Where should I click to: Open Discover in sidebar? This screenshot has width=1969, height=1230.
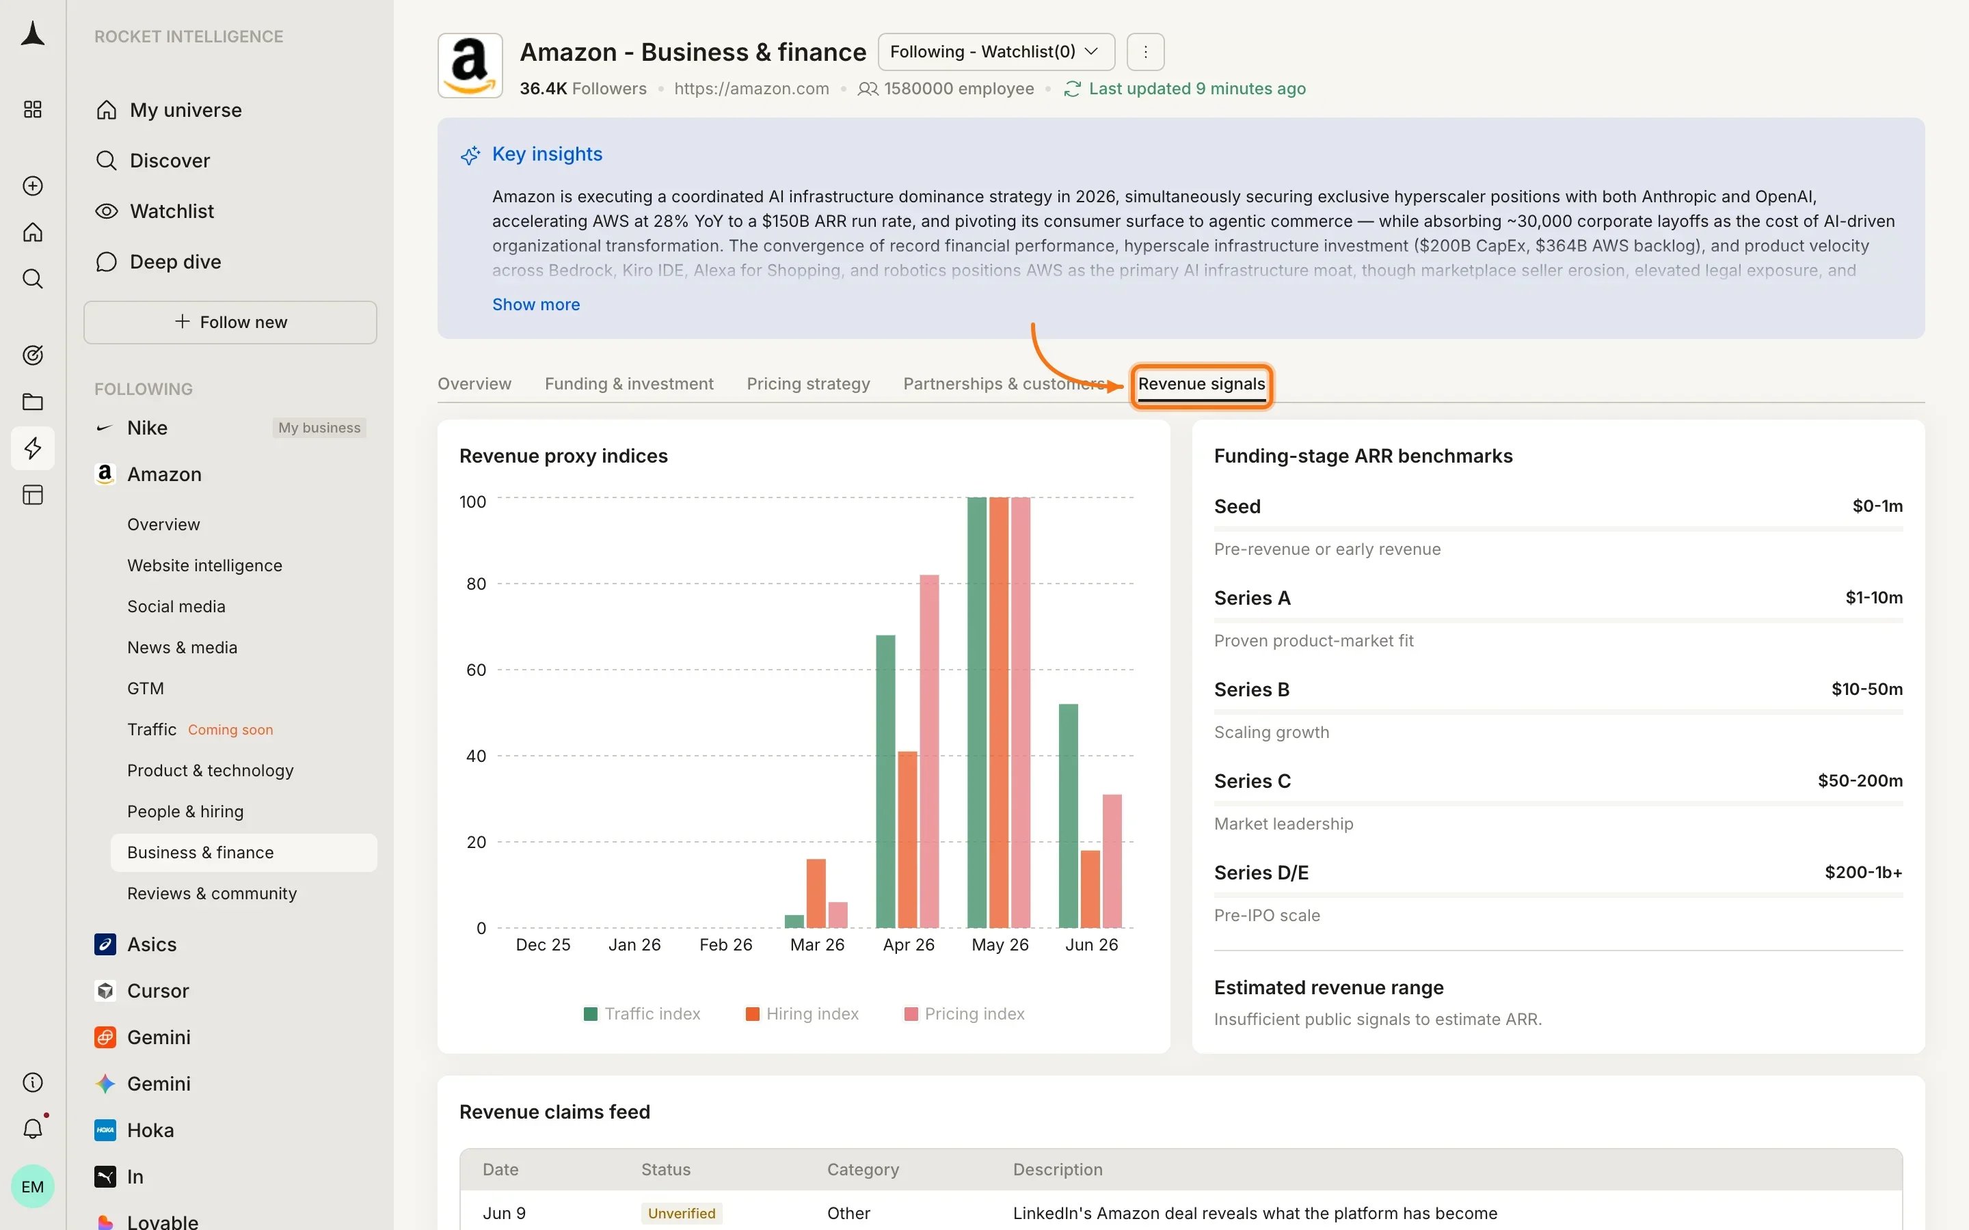[x=170, y=161]
